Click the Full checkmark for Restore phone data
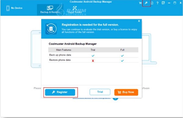The image size is (183, 118). coord(122,61)
